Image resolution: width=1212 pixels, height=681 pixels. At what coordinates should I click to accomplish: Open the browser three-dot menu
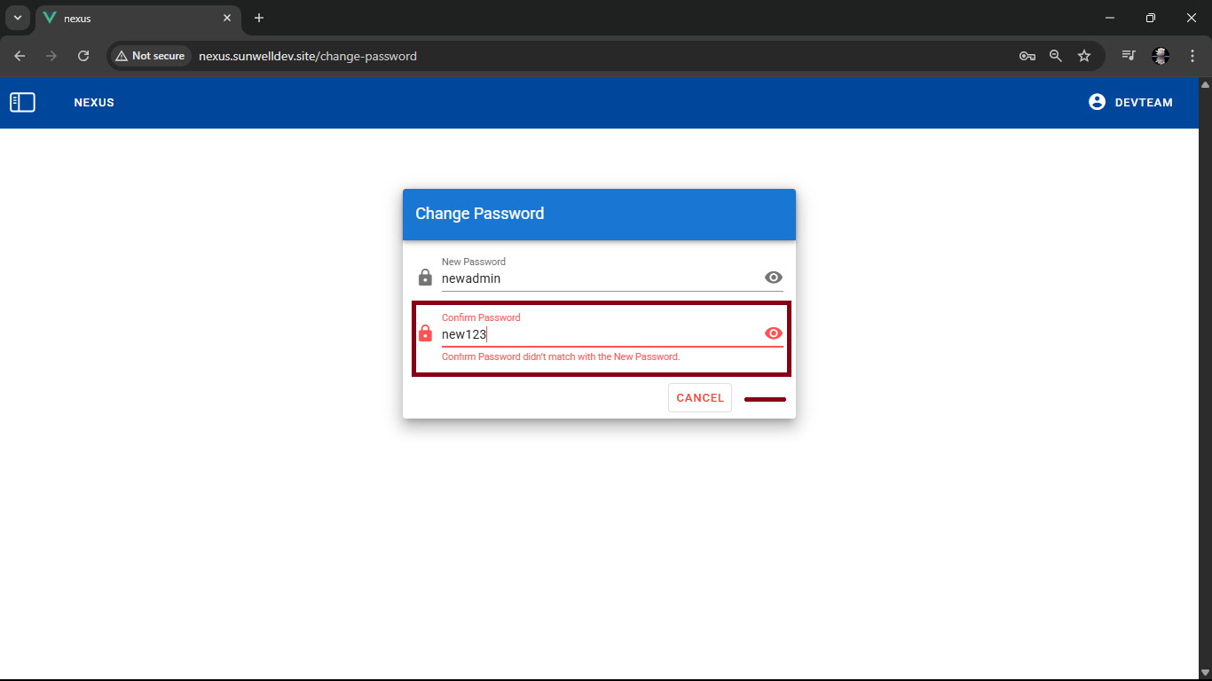point(1192,55)
